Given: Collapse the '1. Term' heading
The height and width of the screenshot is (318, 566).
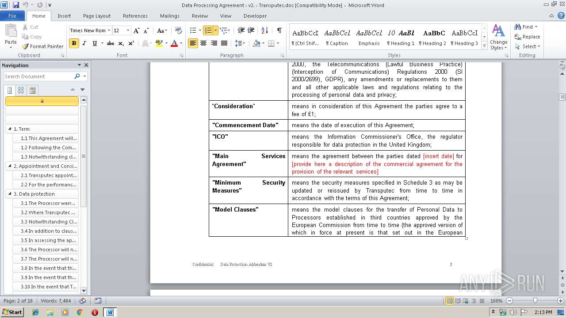Looking at the screenshot, I should 10,129.
